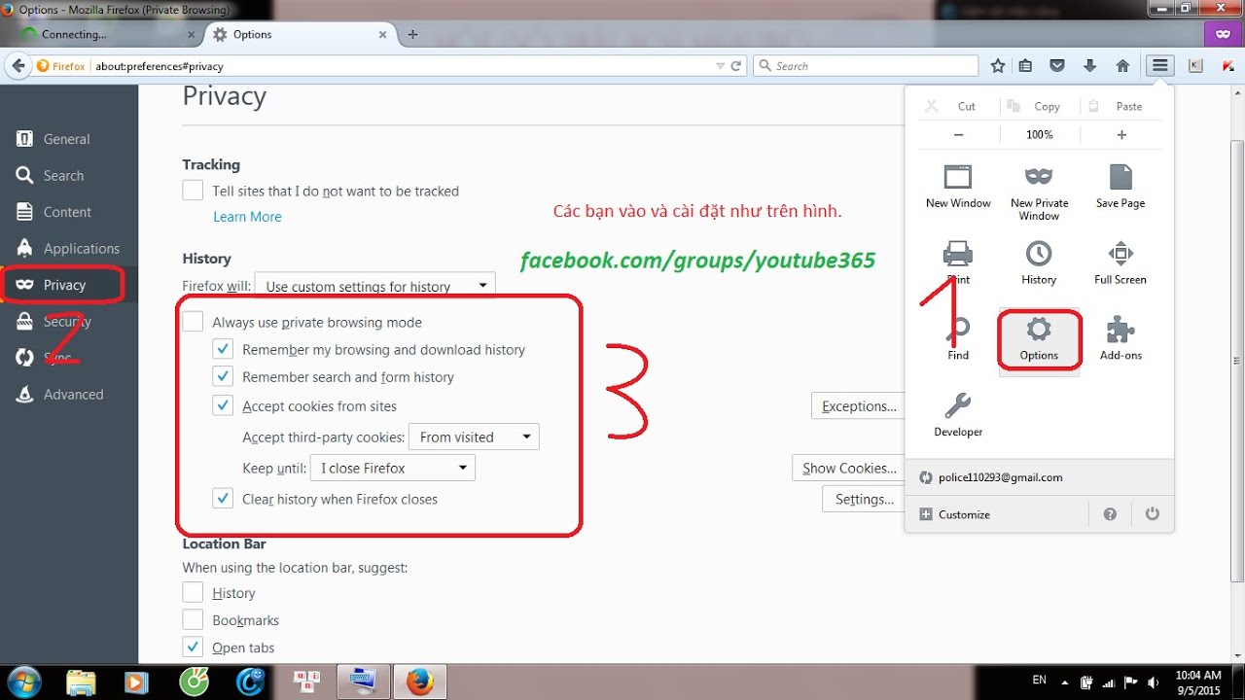Uncheck Open tabs suggestion
1245x700 pixels.
point(193,647)
